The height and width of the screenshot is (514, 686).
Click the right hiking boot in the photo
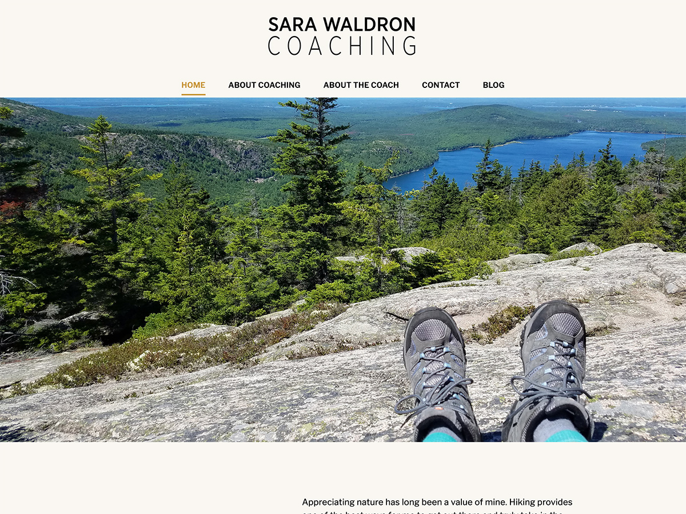550,371
